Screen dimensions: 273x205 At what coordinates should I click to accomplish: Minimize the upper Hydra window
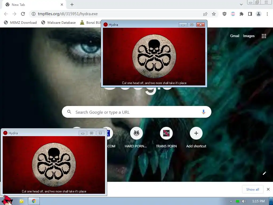click(183, 25)
